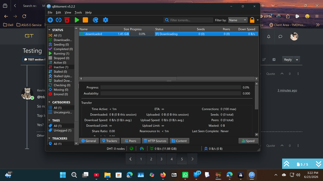Select the Status filter All (1)
This screenshot has height=181, width=323.
(61, 36)
